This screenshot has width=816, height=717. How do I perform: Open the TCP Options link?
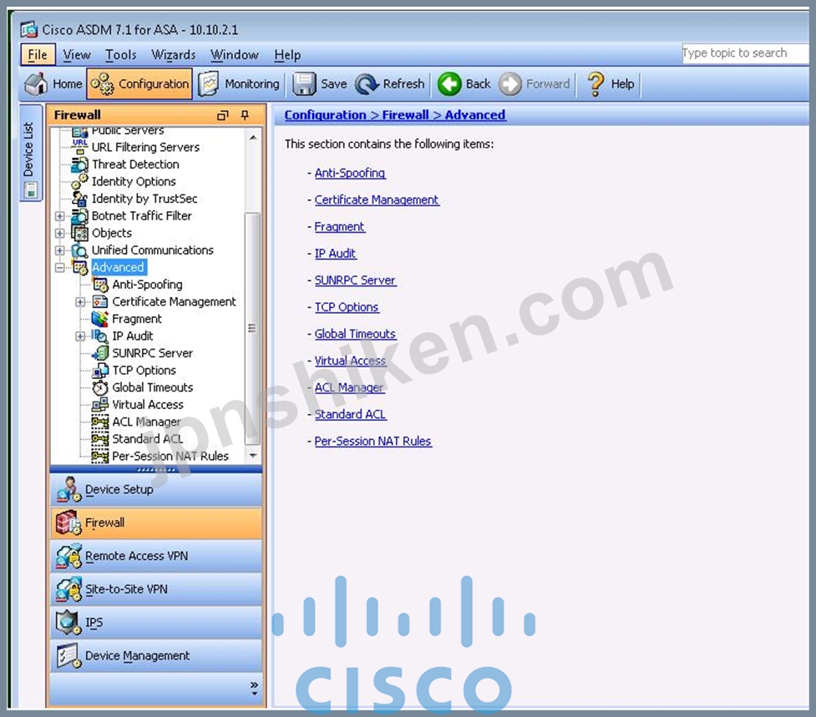click(346, 307)
